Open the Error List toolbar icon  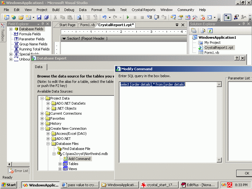click(x=202, y=17)
